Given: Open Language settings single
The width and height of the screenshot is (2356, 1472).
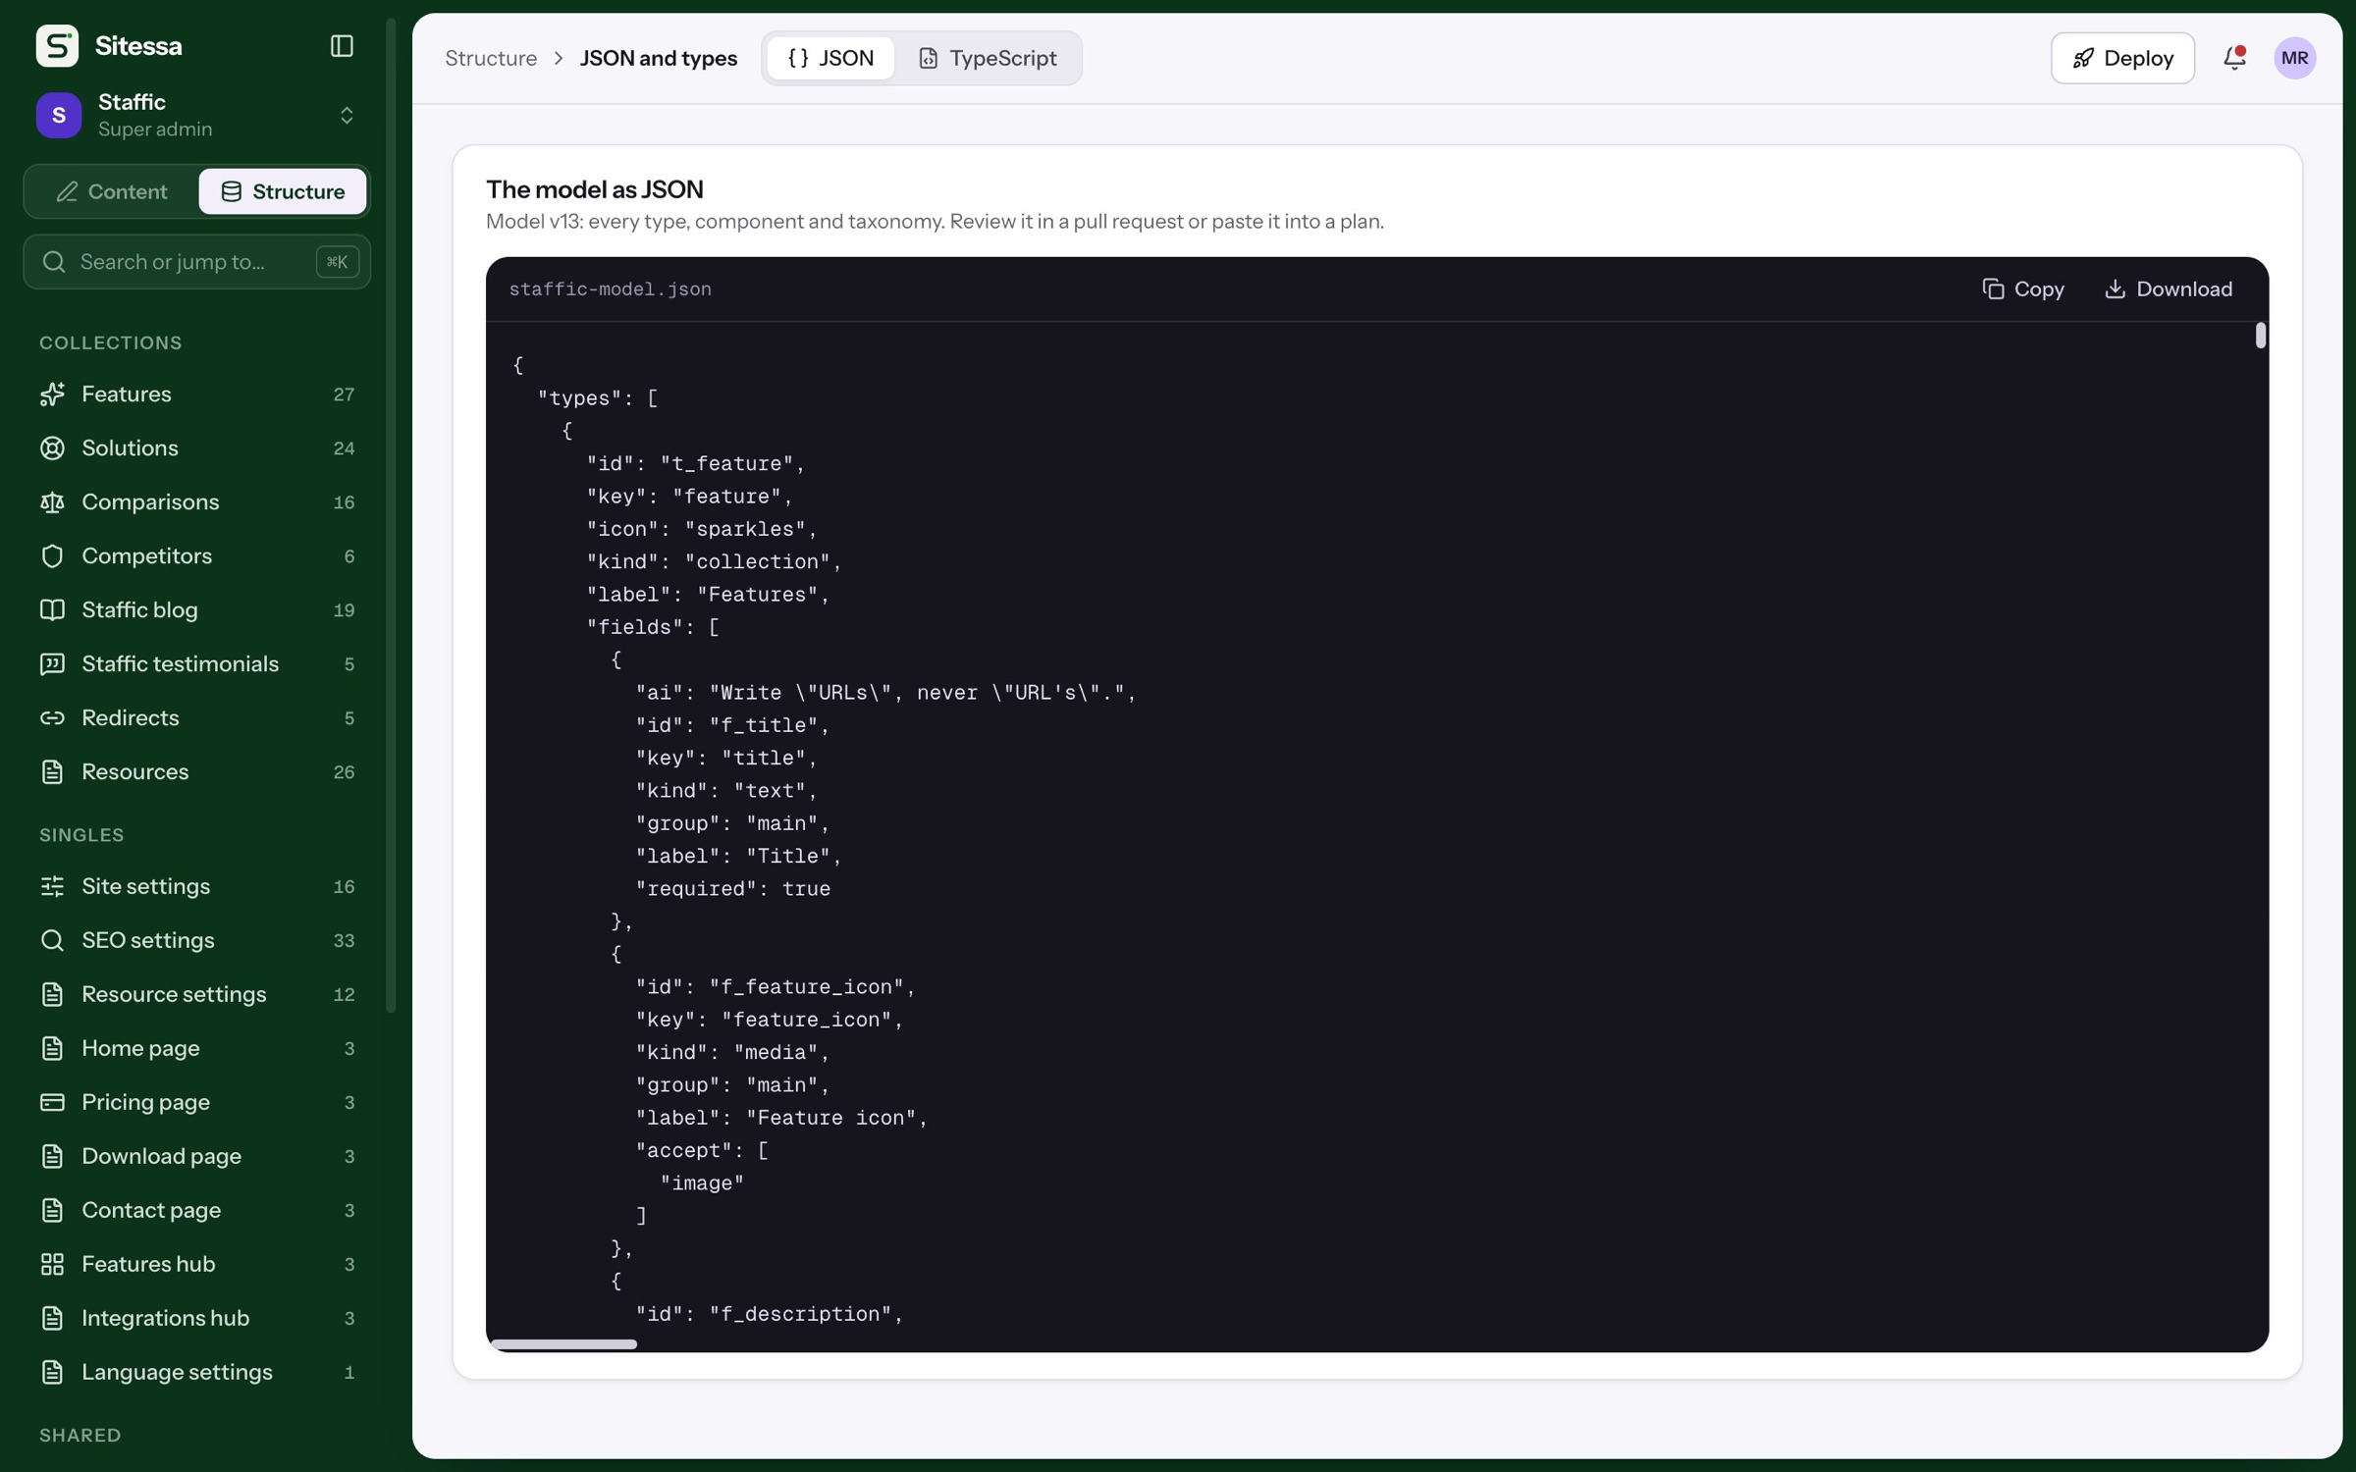Looking at the screenshot, I should (196, 1373).
